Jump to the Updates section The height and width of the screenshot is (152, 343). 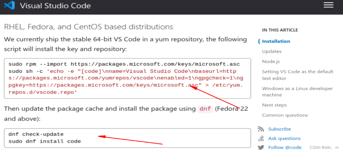coord(272,51)
